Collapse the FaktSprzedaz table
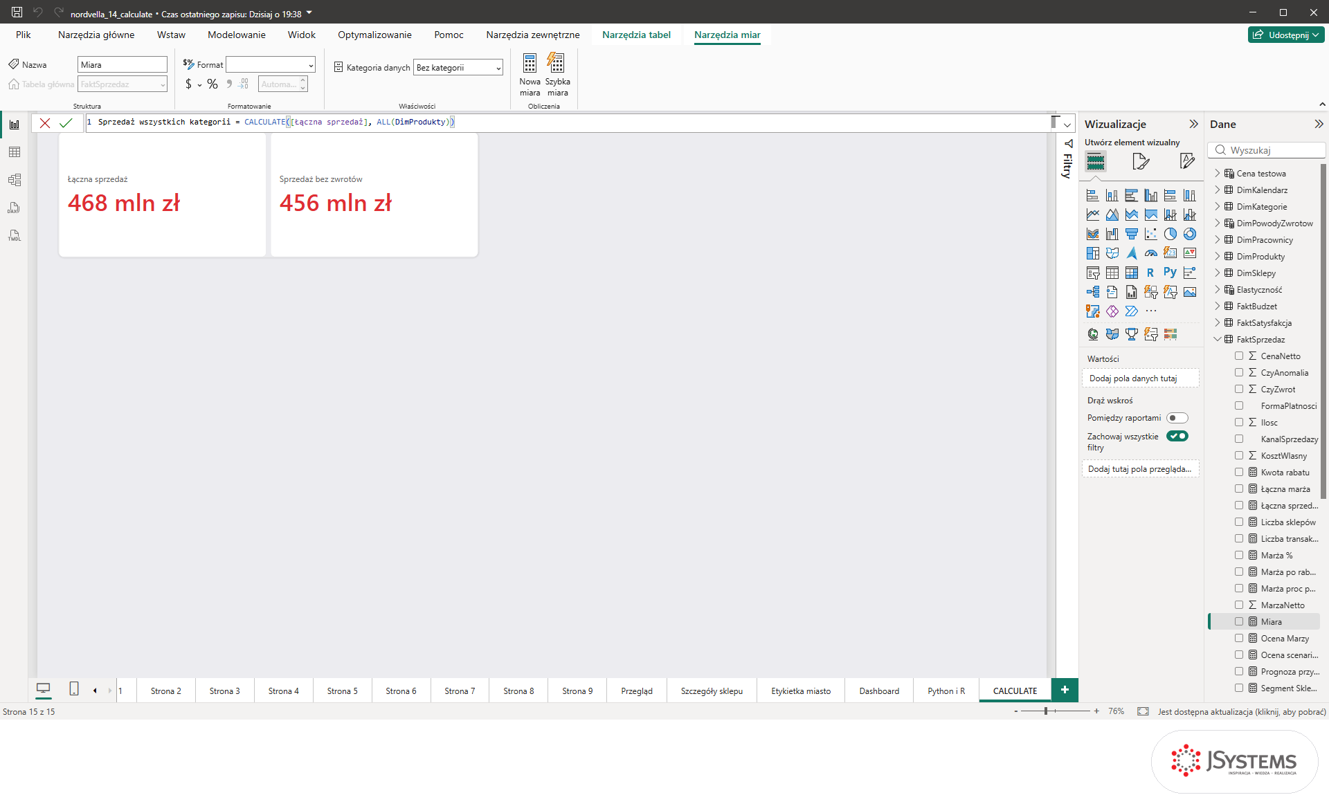This screenshot has width=1329, height=804. pos(1218,339)
